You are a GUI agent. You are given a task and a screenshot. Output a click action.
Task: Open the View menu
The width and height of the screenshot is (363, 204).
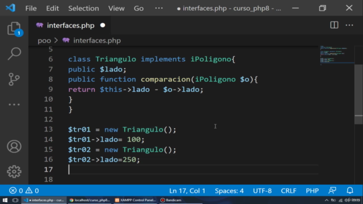(x=116, y=8)
